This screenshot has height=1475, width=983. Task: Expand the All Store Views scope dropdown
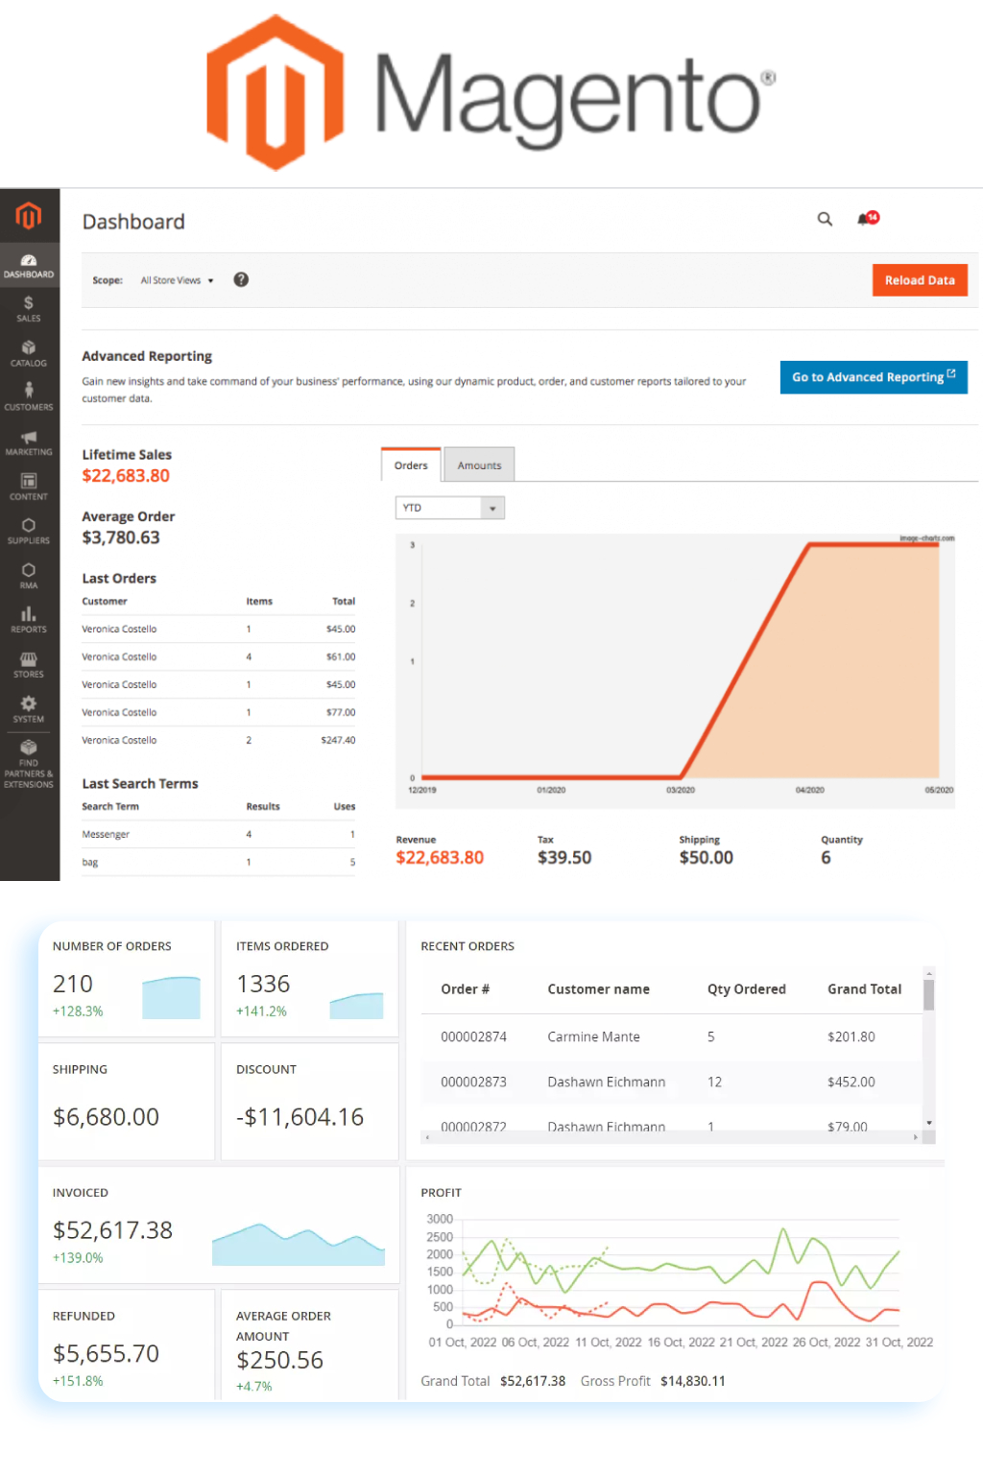tap(177, 280)
